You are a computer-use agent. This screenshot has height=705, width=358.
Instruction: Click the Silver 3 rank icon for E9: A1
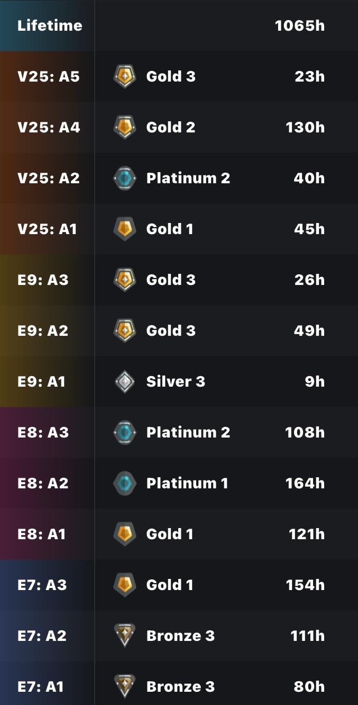125,381
